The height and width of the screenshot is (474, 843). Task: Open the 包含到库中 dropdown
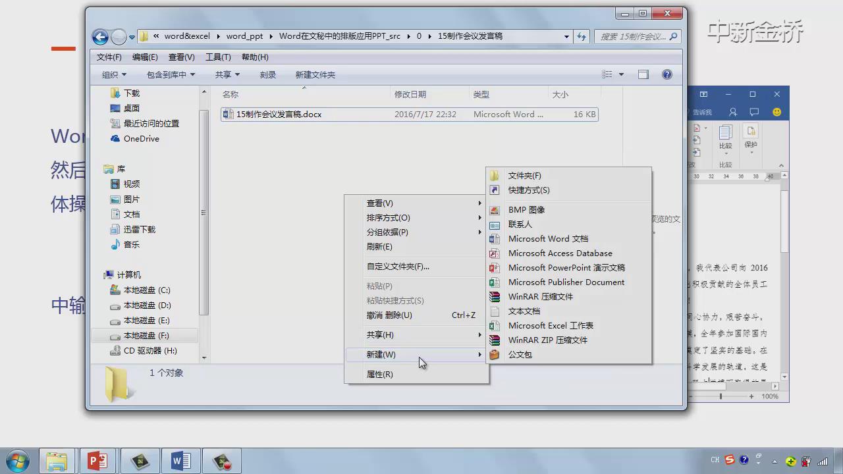coord(171,74)
